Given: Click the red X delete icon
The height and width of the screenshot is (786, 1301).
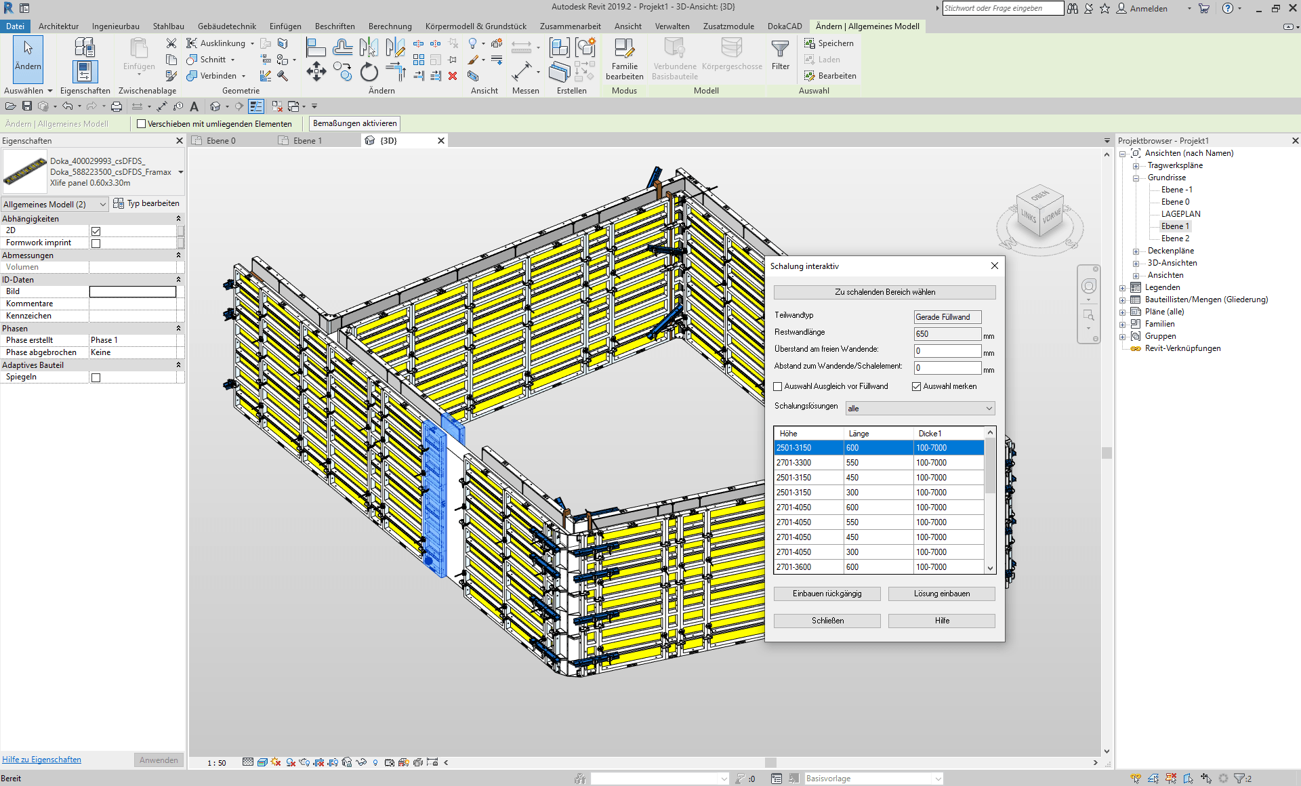Looking at the screenshot, I should 453,76.
